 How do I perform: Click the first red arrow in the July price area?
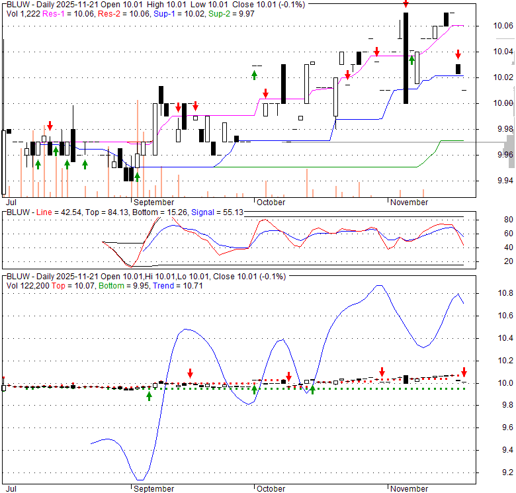(x=50, y=126)
